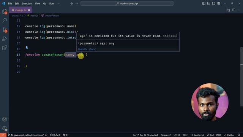Open the Customize Layout icon
This screenshot has width=243, height=137.
click(219, 3)
